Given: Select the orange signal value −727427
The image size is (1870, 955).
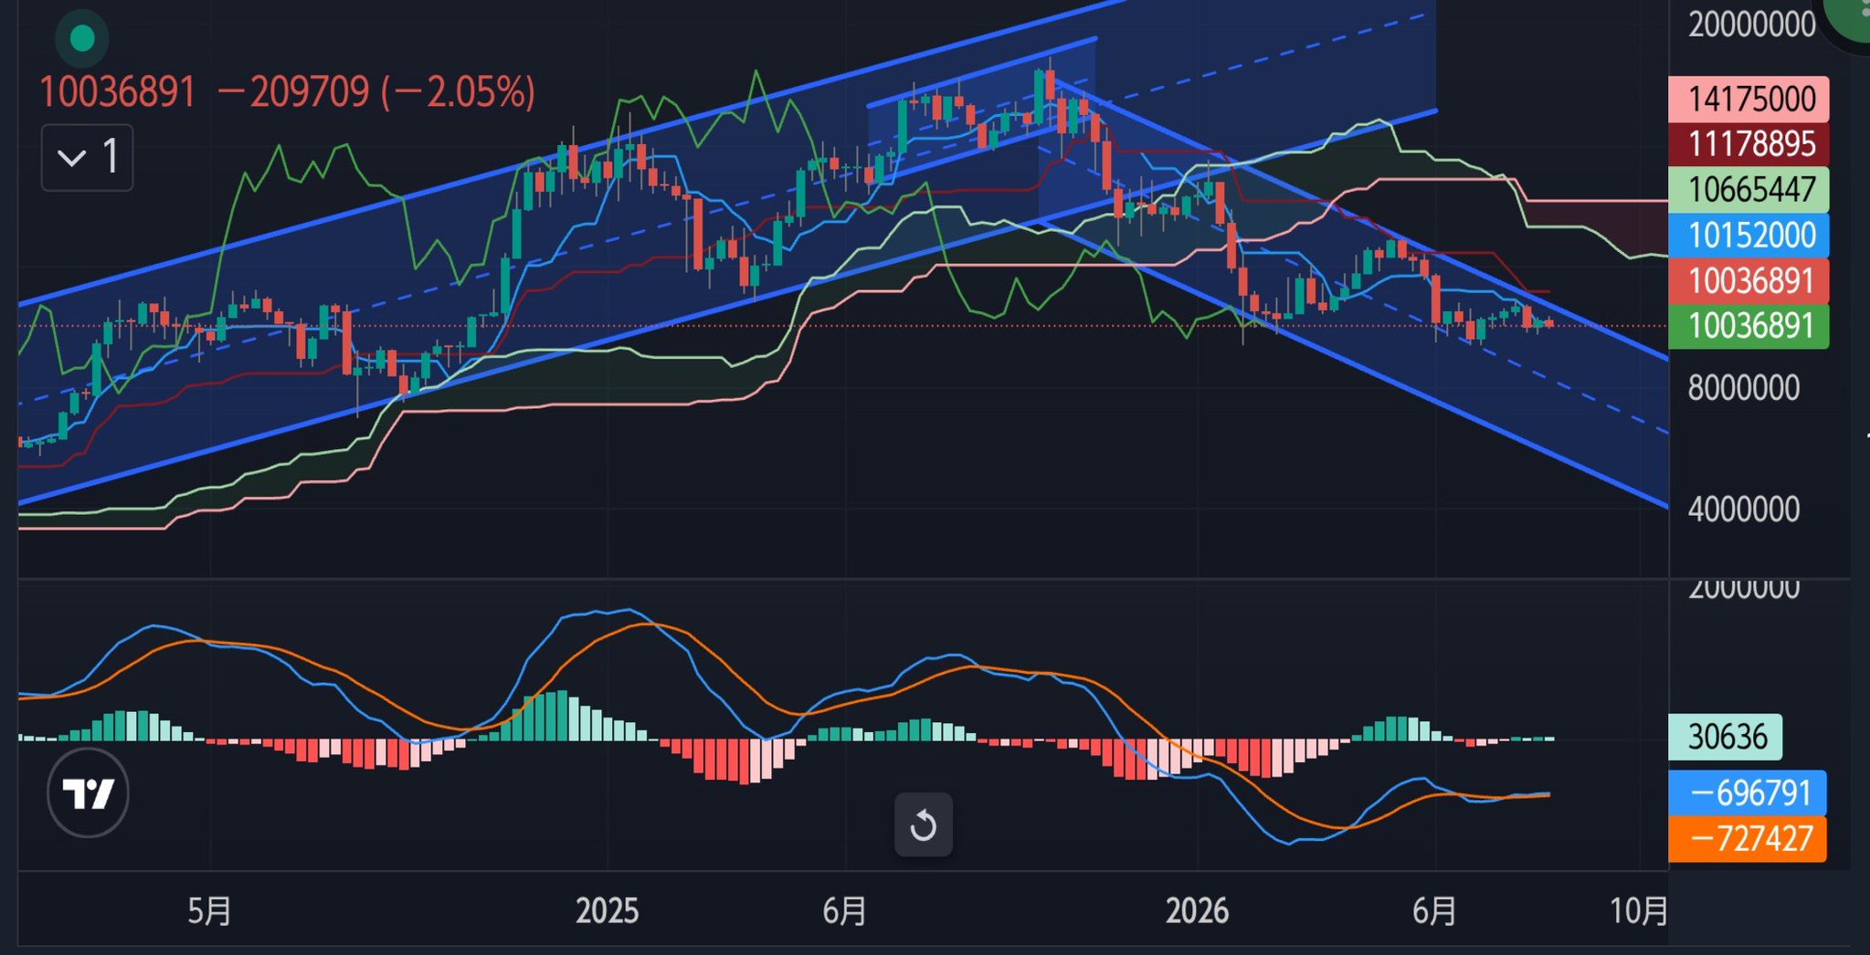Looking at the screenshot, I should (x=1748, y=839).
